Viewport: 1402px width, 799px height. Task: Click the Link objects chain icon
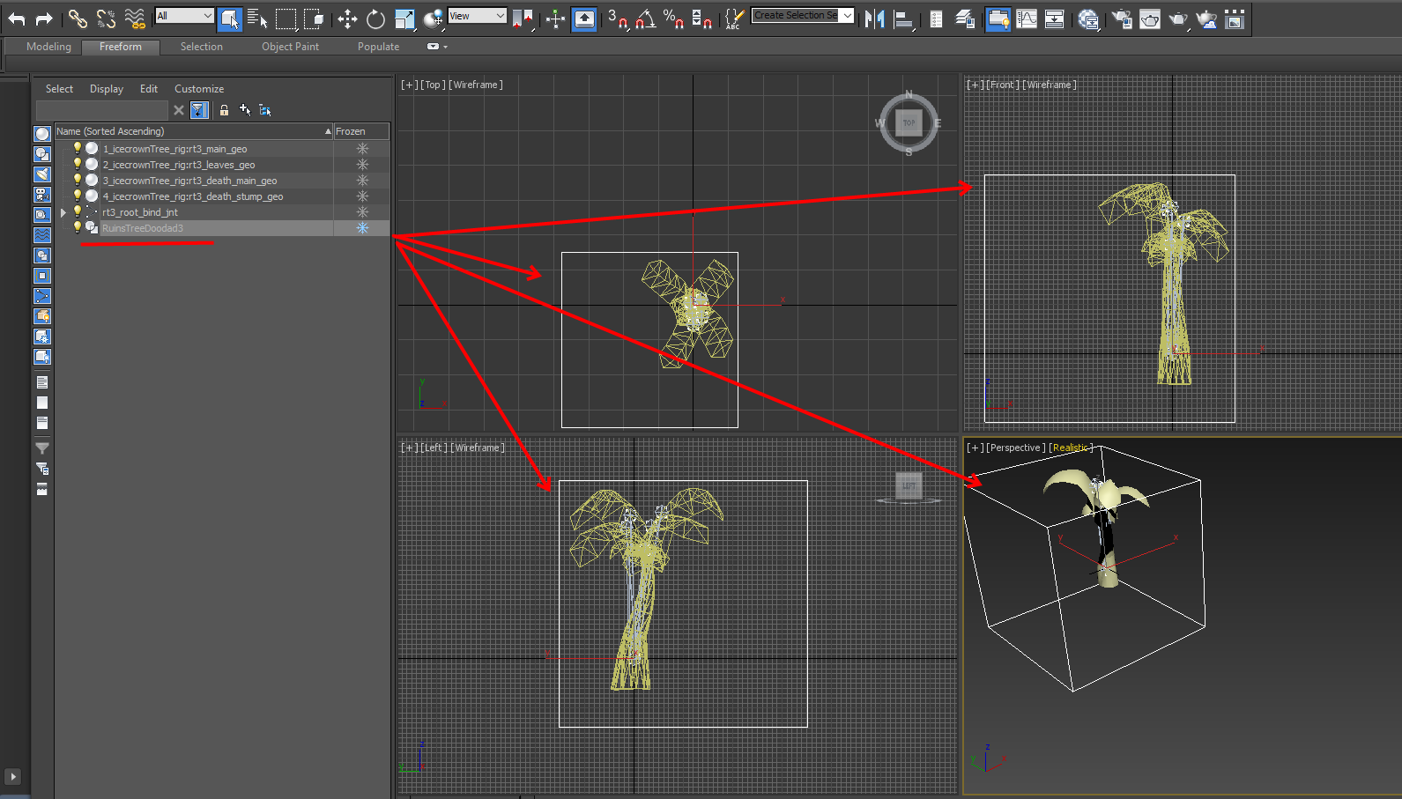click(x=78, y=18)
